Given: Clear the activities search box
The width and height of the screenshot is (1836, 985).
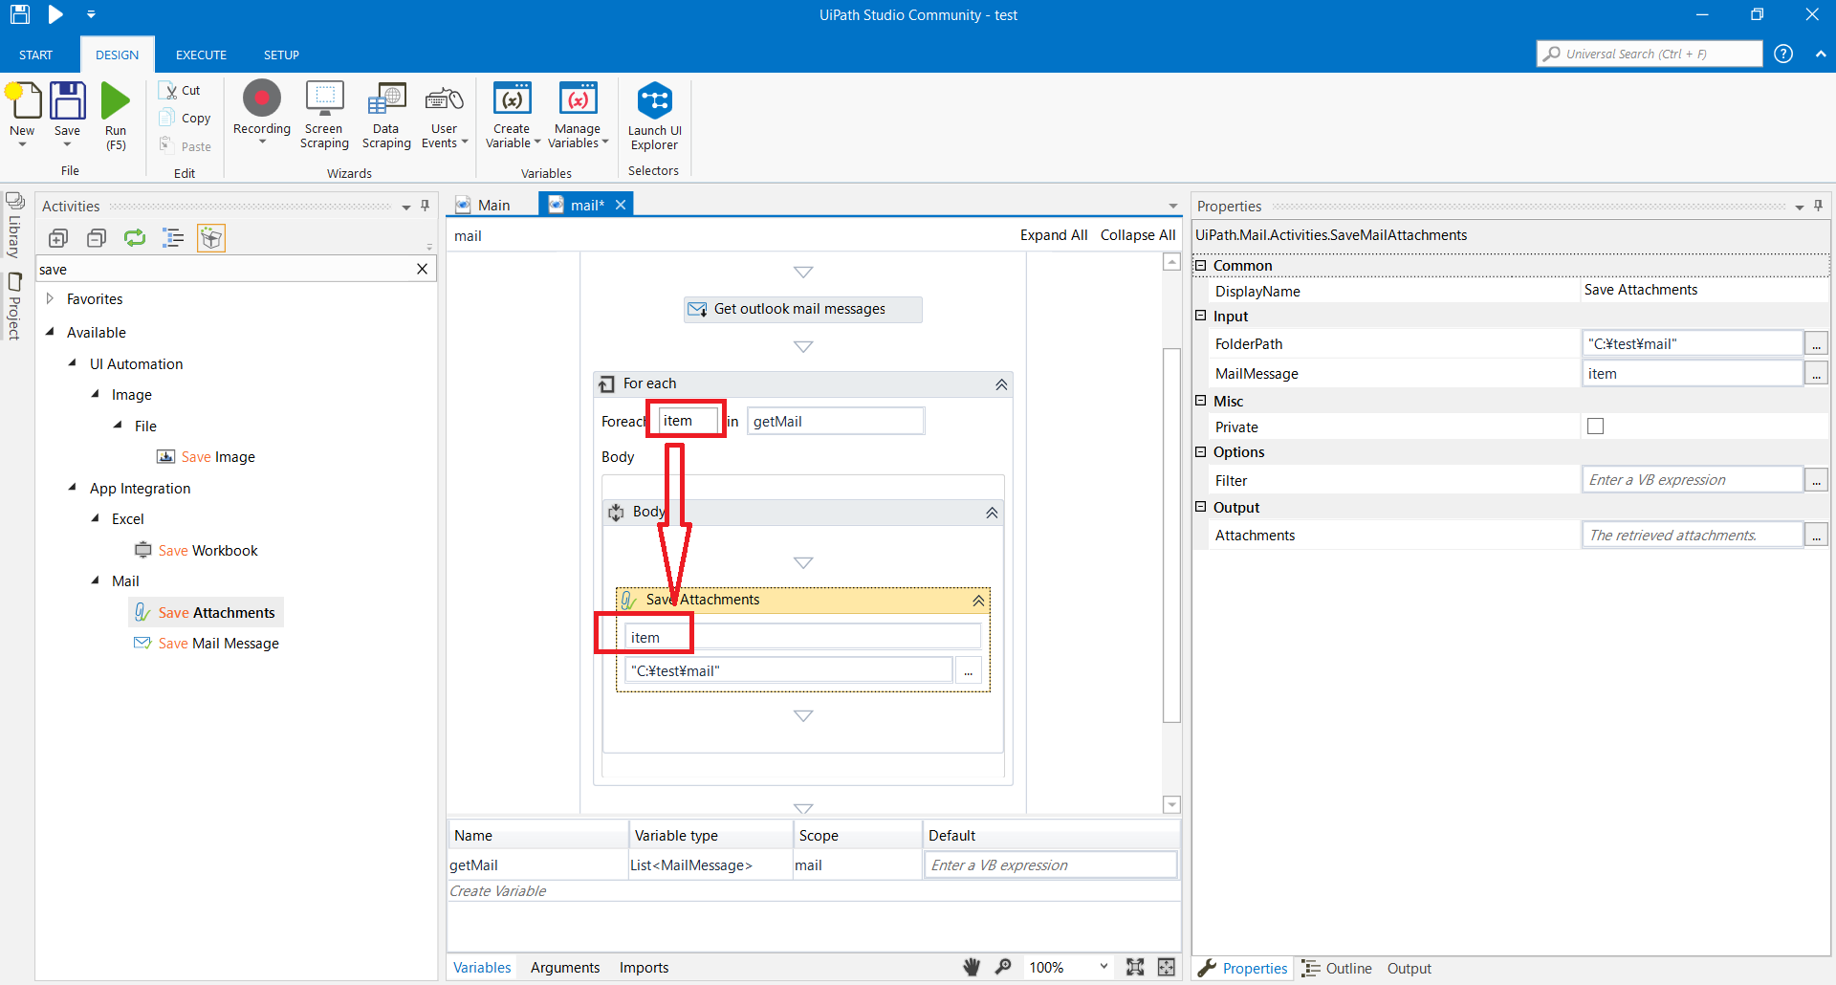Looking at the screenshot, I should coord(422,269).
